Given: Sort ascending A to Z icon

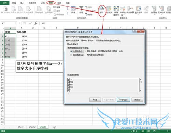Looking at the screenshot, I should coord(68,8).
